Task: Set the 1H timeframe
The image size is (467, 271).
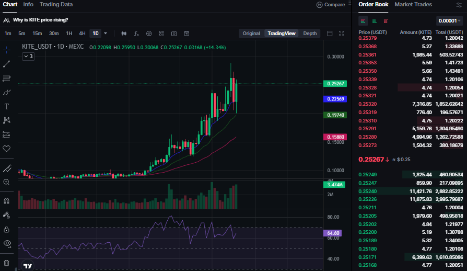Action: pyautogui.click(x=69, y=33)
